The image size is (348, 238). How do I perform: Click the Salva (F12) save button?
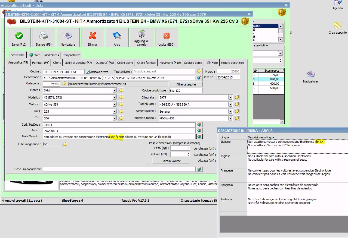[19, 38]
